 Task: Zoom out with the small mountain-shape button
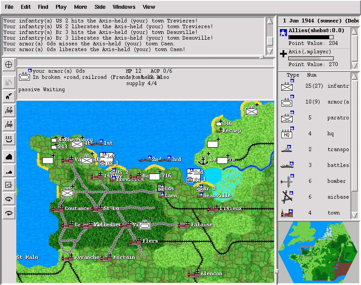point(9,171)
